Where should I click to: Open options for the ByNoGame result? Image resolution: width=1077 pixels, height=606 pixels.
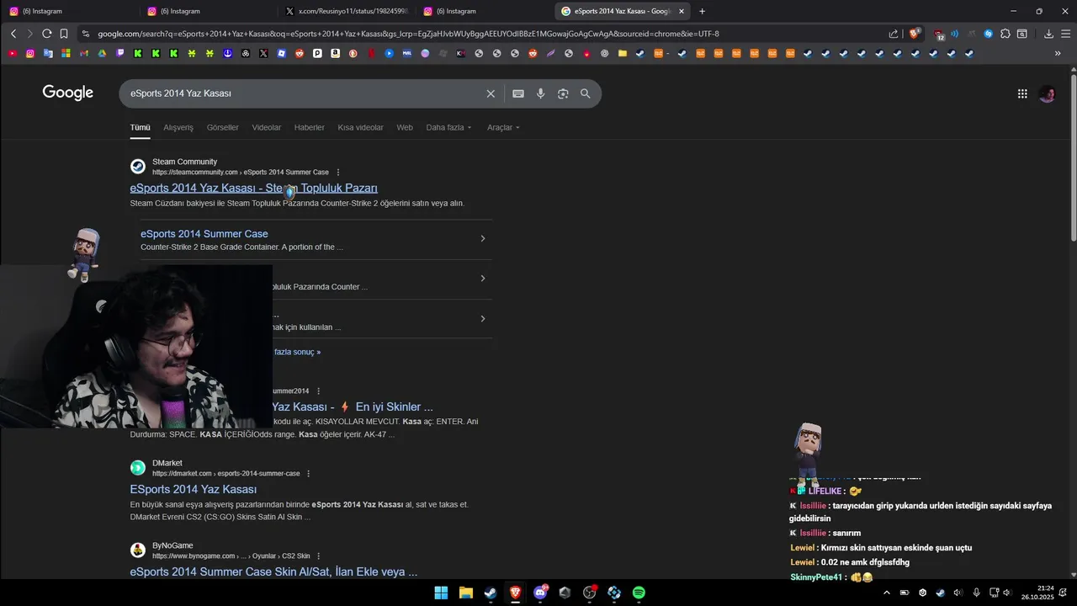[318, 556]
